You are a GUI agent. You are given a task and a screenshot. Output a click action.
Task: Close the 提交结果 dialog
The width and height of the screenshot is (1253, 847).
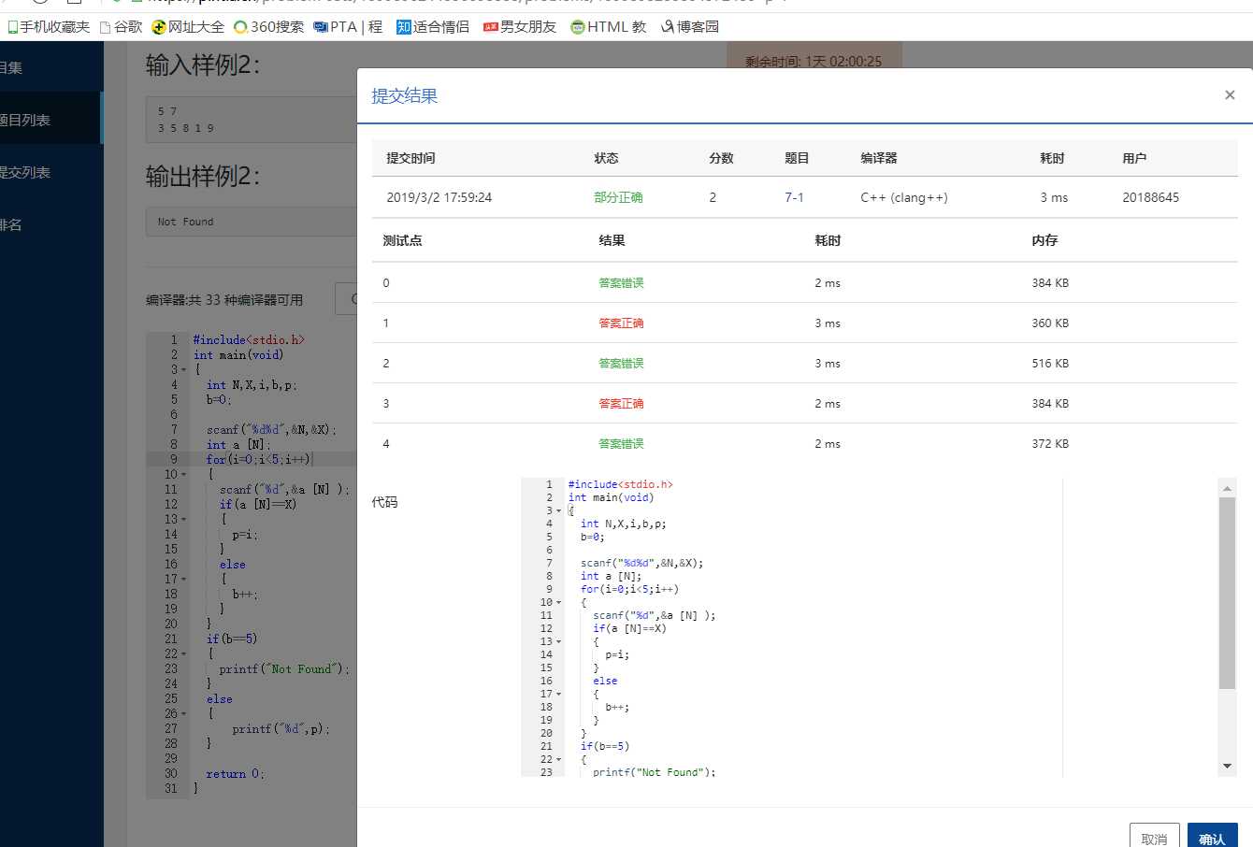(x=1230, y=94)
